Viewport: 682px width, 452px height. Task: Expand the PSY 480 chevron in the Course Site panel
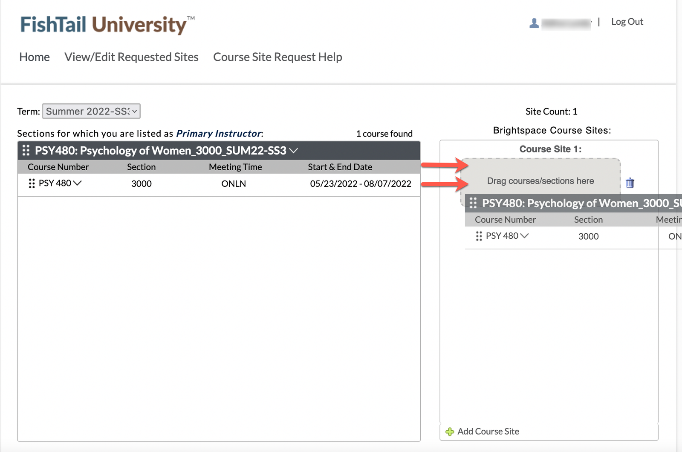point(525,236)
